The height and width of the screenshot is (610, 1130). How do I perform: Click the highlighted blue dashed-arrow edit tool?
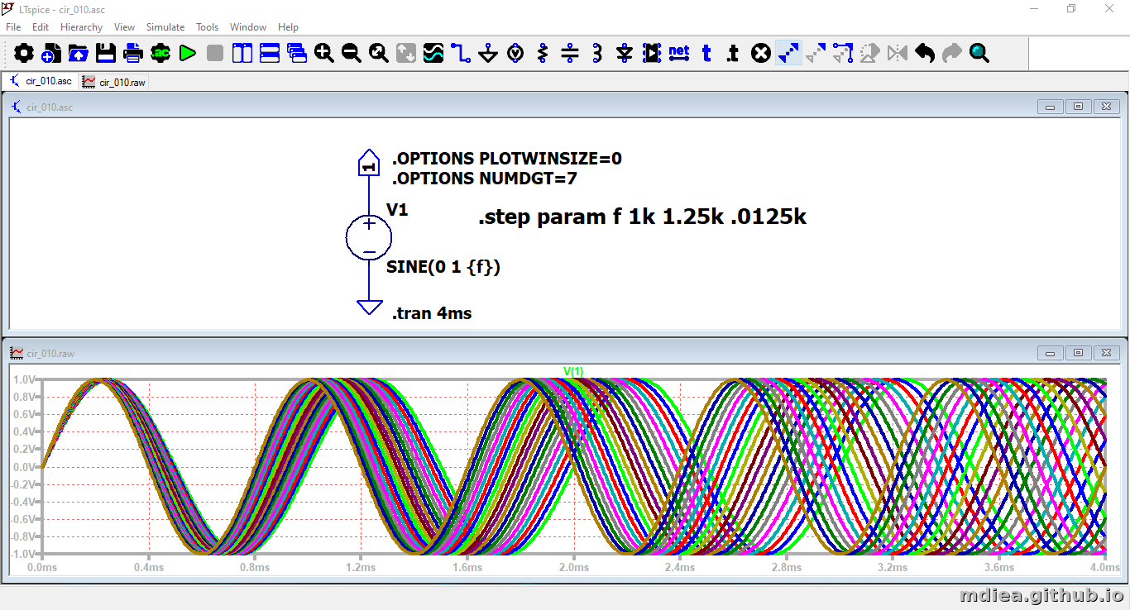pos(788,54)
